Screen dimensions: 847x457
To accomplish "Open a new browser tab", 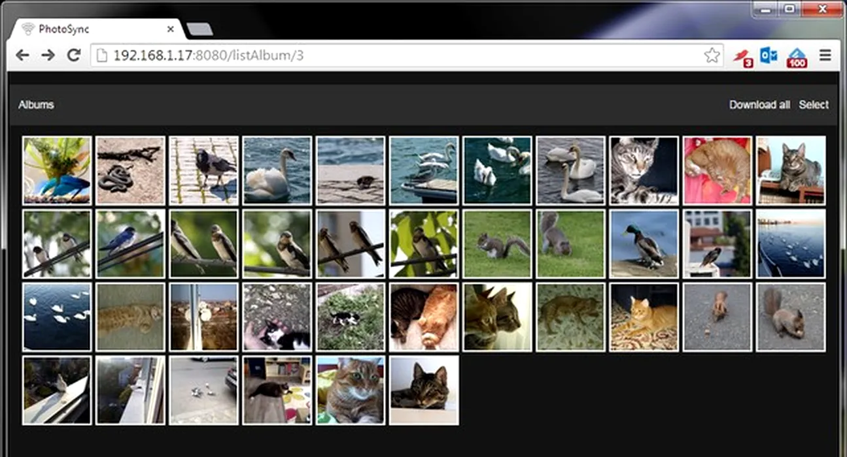I will click(199, 29).
